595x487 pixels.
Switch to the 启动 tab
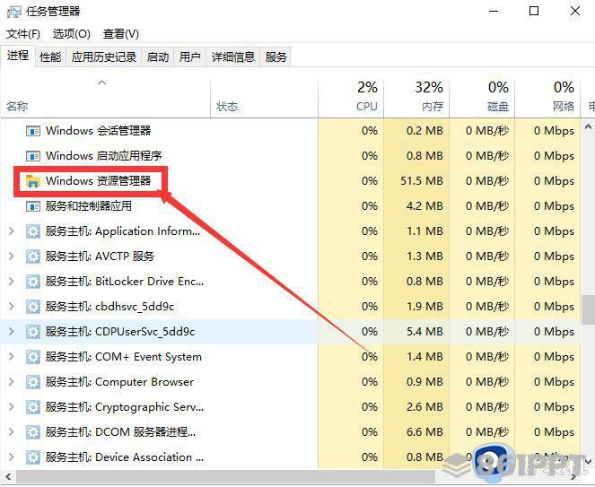[x=158, y=57]
